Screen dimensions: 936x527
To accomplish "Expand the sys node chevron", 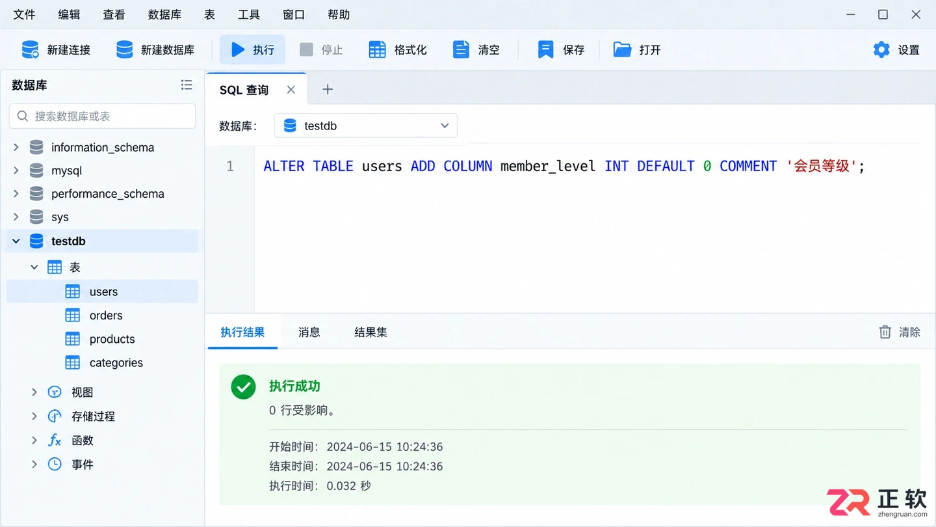I will click(16, 217).
